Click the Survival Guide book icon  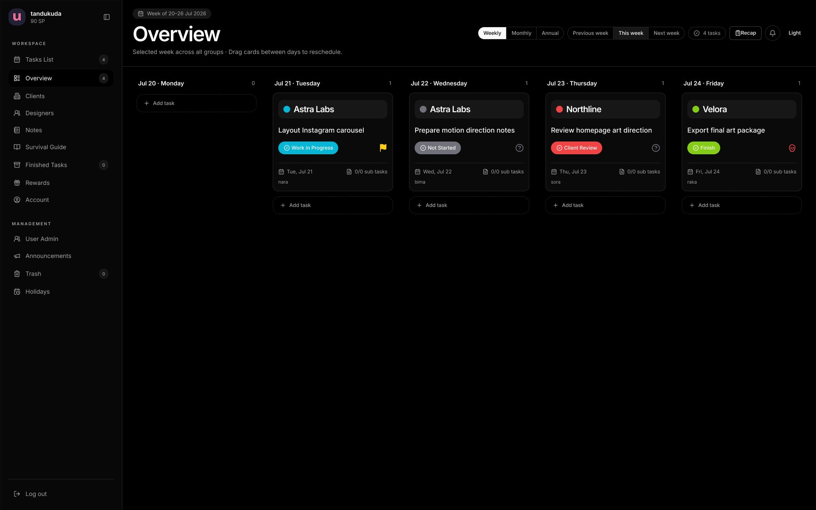(17, 147)
